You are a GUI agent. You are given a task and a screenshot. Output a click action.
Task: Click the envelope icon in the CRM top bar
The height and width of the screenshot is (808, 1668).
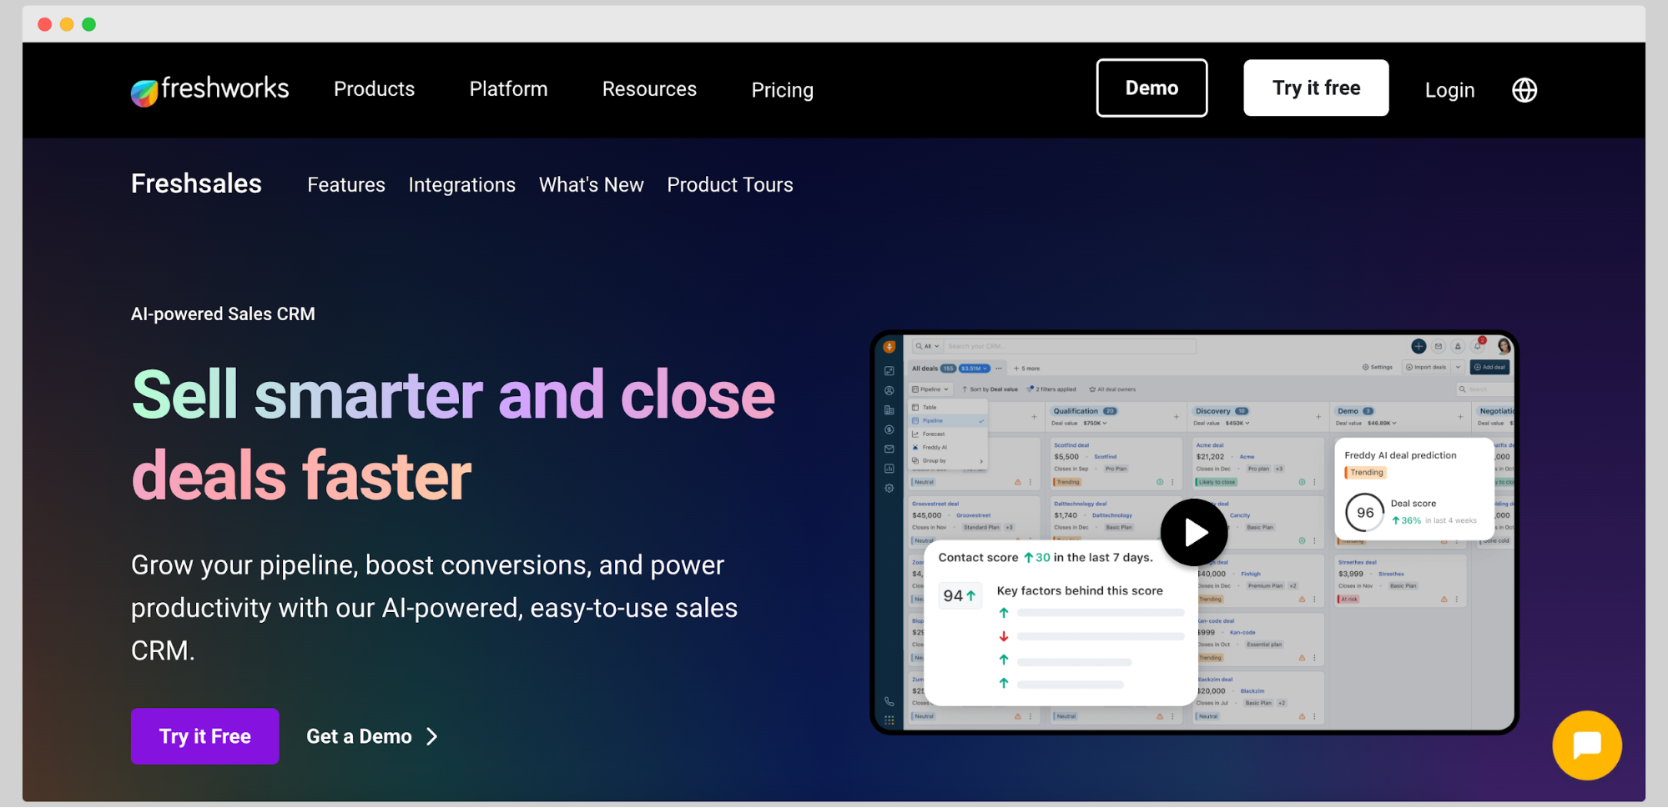coord(1439,346)
